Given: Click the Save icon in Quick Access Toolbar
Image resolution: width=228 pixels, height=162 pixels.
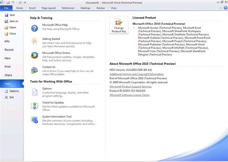Looking at the screenshot, I should pyautogui.click(x=8, y=2).
